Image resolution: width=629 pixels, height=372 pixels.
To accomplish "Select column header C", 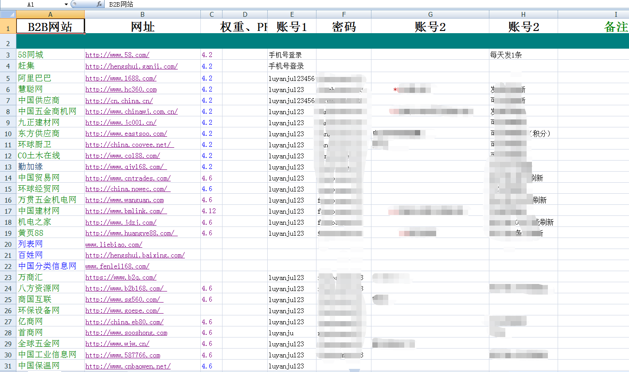I will pos(211,14).
